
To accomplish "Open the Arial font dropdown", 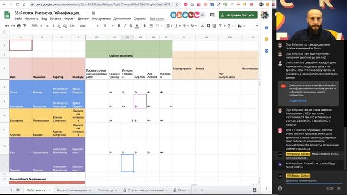I will coord(89,26).
